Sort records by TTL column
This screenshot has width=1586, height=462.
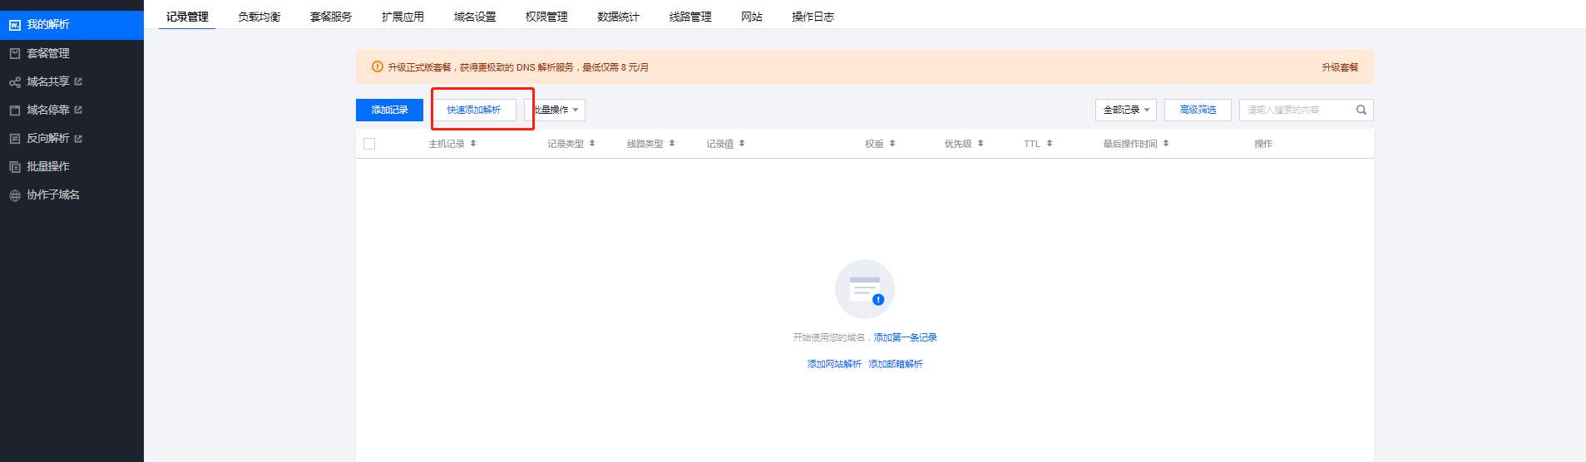[x=1049, y=144]
